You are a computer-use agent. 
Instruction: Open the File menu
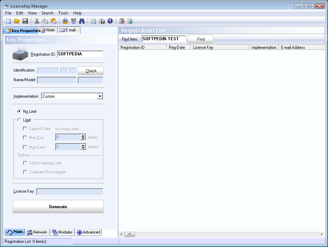(x=8, y=13)
